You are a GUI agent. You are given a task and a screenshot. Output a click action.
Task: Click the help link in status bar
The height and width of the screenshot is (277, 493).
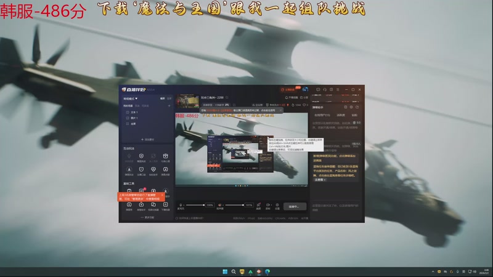[190, 218]
